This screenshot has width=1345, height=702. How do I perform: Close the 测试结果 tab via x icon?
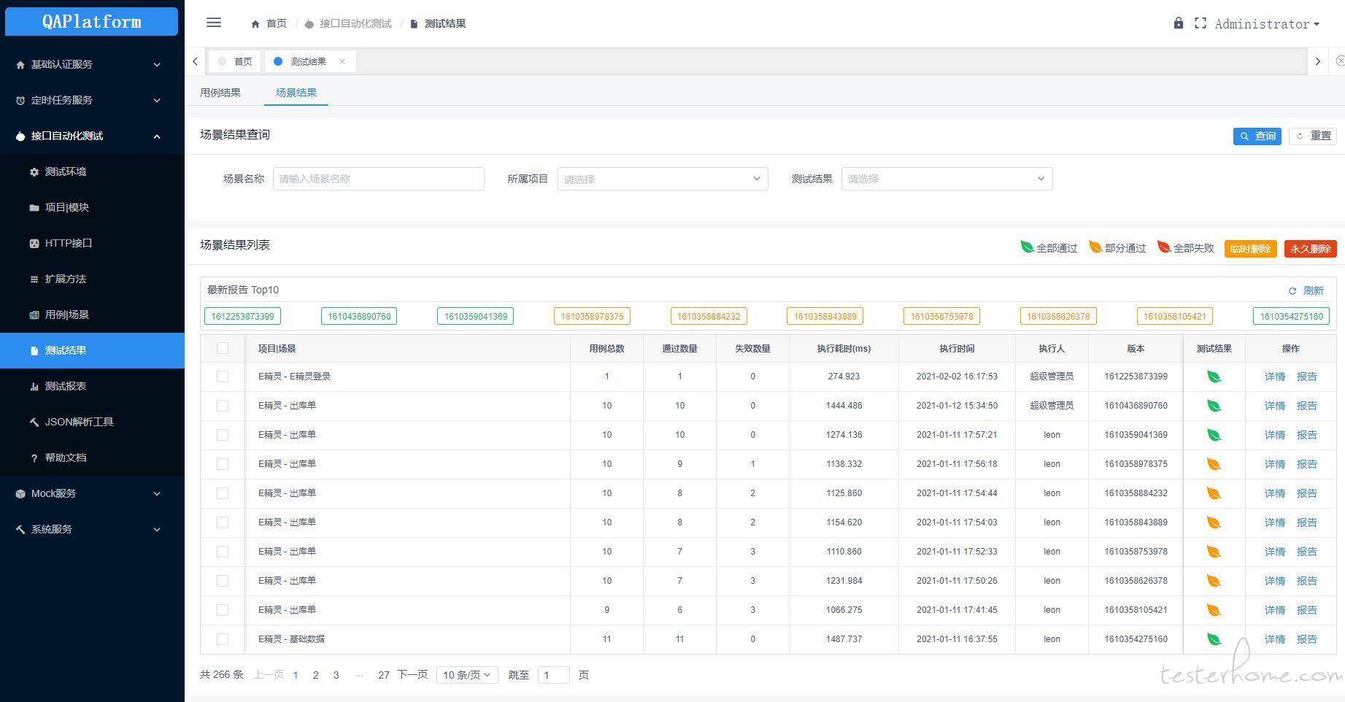tap(342, 61)
